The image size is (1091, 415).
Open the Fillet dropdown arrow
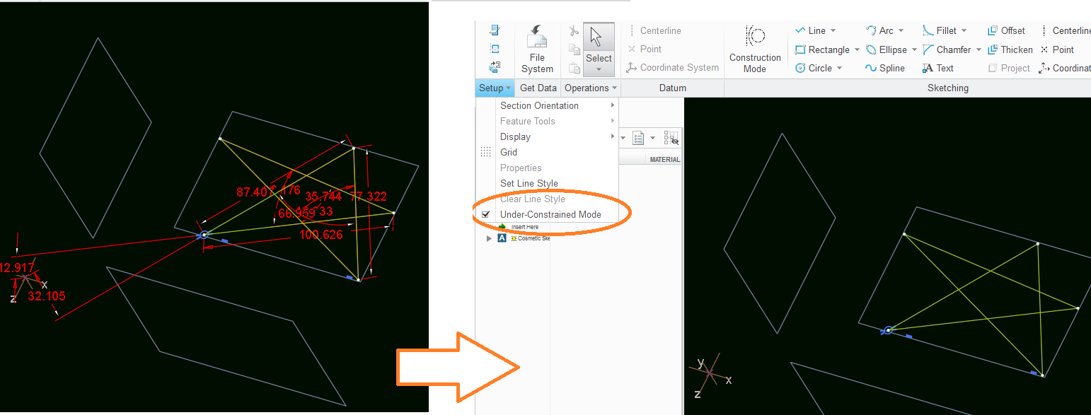pyautogui.click(x=964, y=30)
